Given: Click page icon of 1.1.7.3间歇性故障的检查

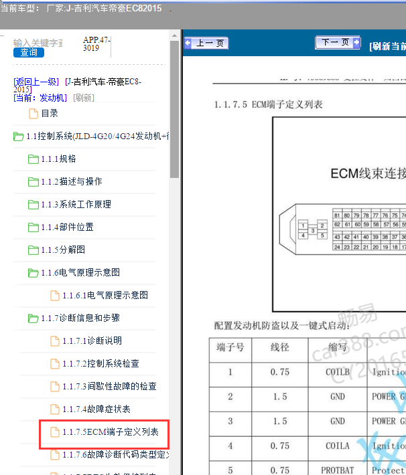Looking at the screenshot, I should coord(55,386).
